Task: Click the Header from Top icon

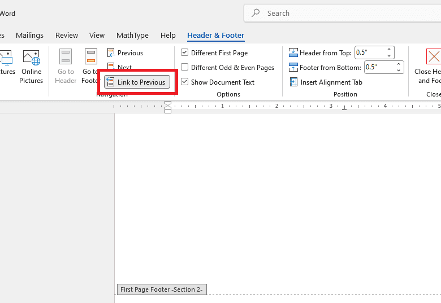Action: click(293, 52)
